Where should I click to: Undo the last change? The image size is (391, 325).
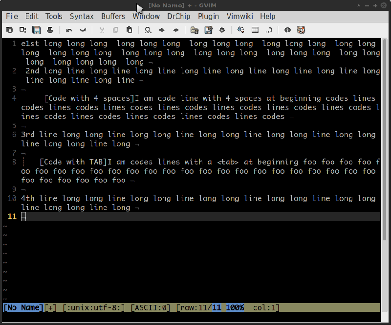(x=69, y=30)
